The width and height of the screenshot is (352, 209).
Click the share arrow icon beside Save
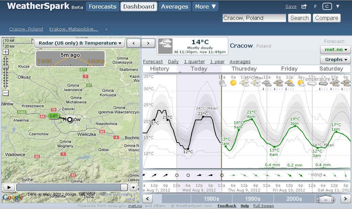click(304, 6)
